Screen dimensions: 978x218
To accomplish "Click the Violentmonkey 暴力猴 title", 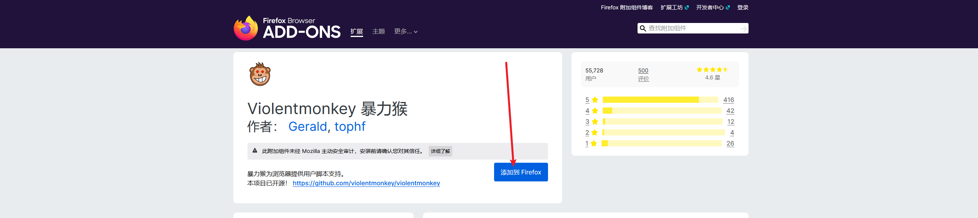I will (328, 109).
